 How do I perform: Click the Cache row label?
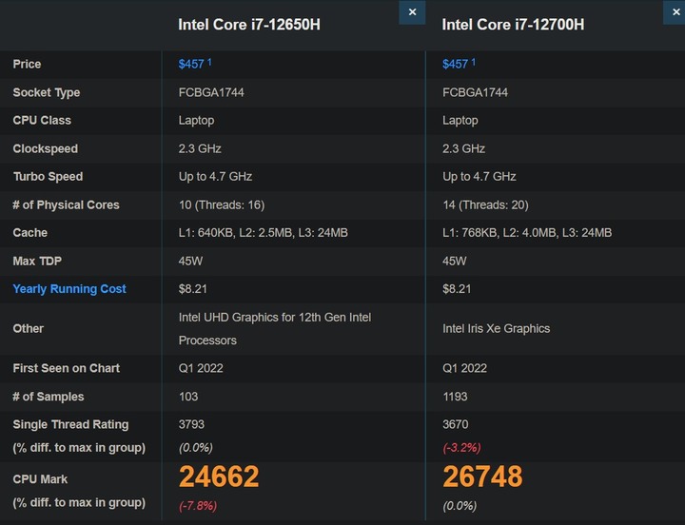[30, 233]
